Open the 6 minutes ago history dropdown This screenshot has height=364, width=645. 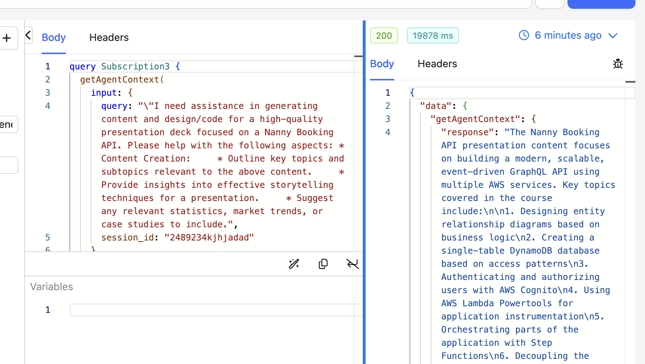tap(569, 35)
